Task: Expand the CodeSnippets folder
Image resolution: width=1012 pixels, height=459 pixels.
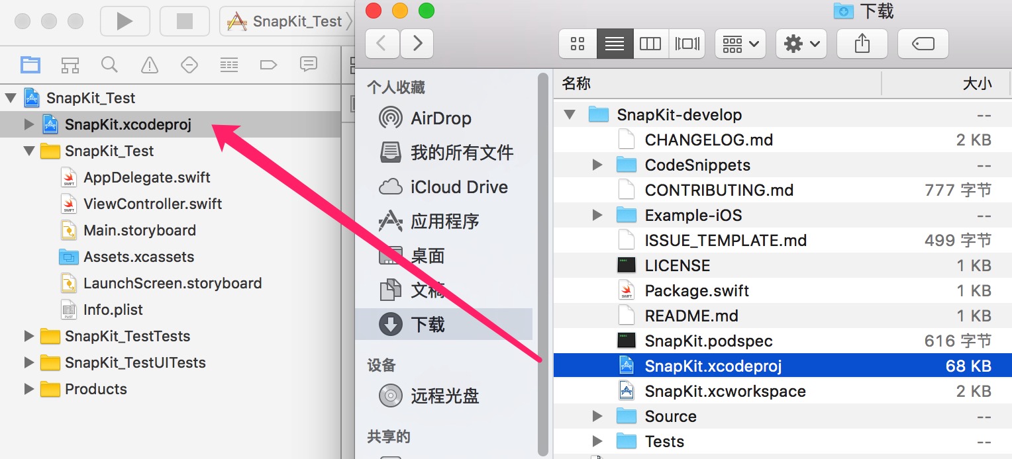Action: click(597, 165)
